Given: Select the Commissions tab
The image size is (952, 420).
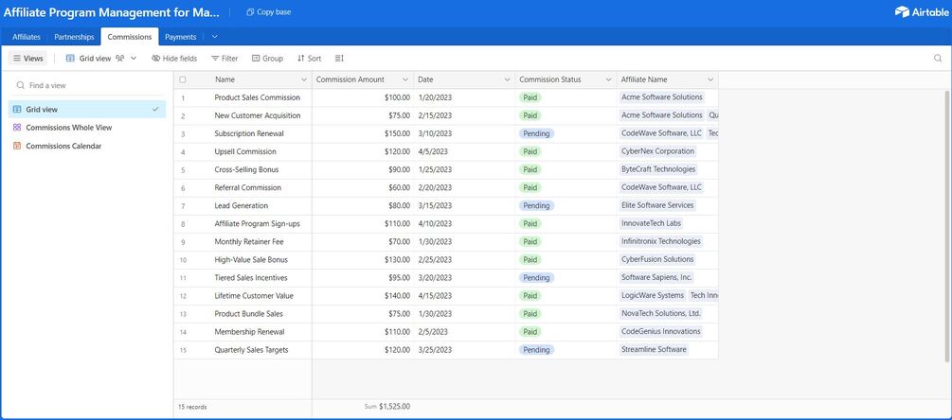Looking at the screenshot, I should [x=130, y=37].
